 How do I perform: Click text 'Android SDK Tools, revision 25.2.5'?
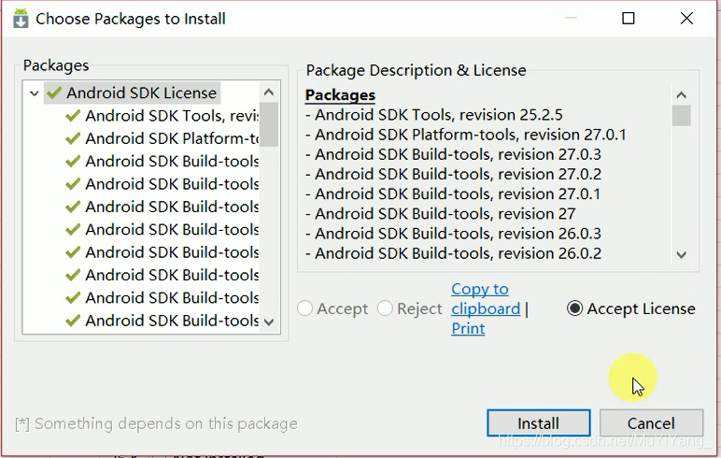(x=439, y=115)
